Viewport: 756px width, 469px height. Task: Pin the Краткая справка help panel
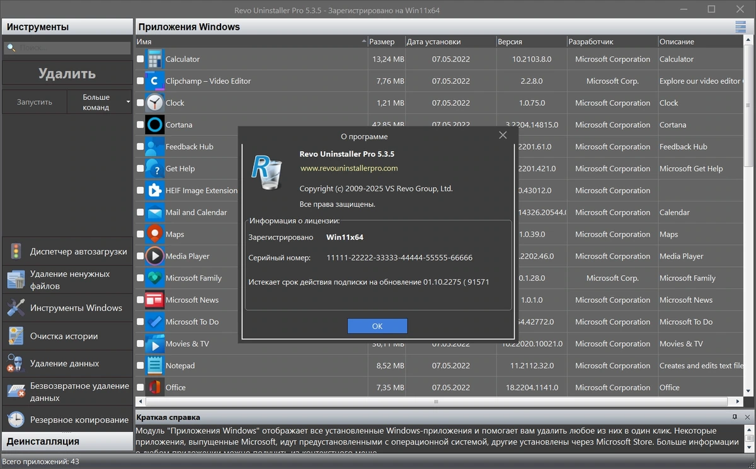735,417
